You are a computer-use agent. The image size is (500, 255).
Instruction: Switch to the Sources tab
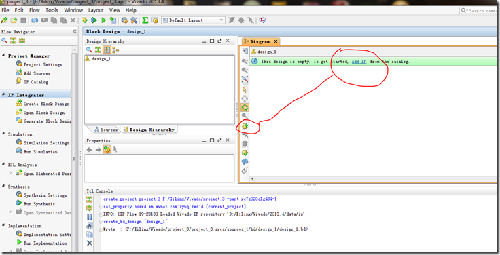tap(106, 130)
